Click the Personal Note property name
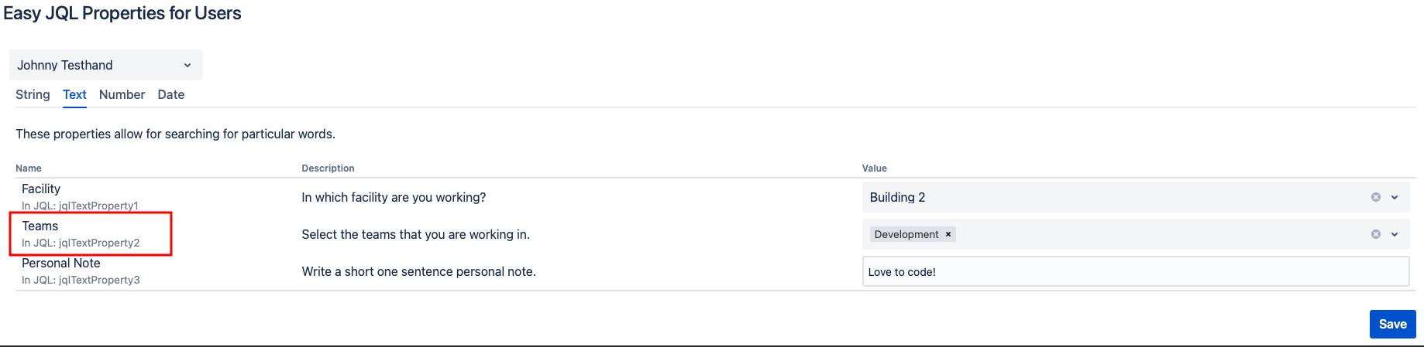The height and width of the screenshot is (347, 1424). pos(61,263)
